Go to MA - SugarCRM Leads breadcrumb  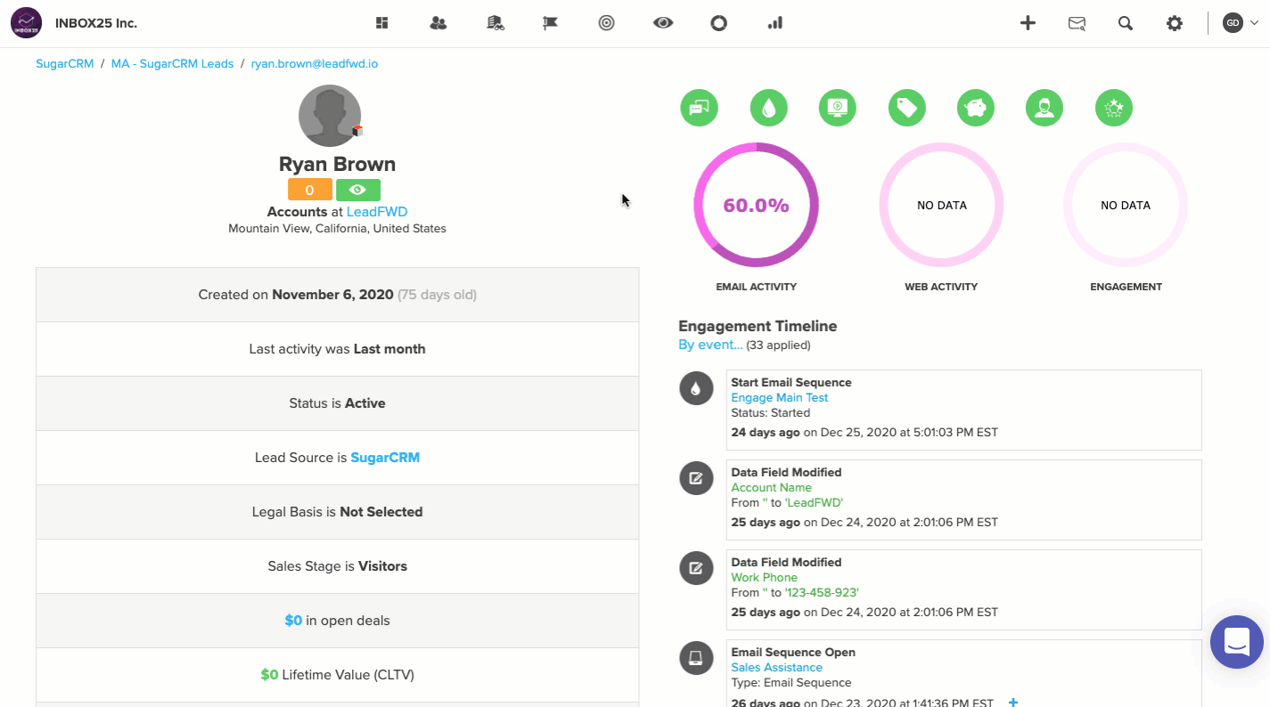click(x=172, y=64)
